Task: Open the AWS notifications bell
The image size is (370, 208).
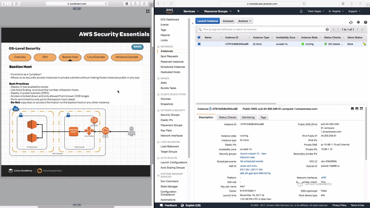Action: pyautogui.click(x=301, y=11)
